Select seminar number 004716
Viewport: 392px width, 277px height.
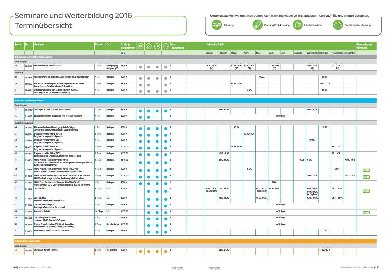click(x=29, y=67)
